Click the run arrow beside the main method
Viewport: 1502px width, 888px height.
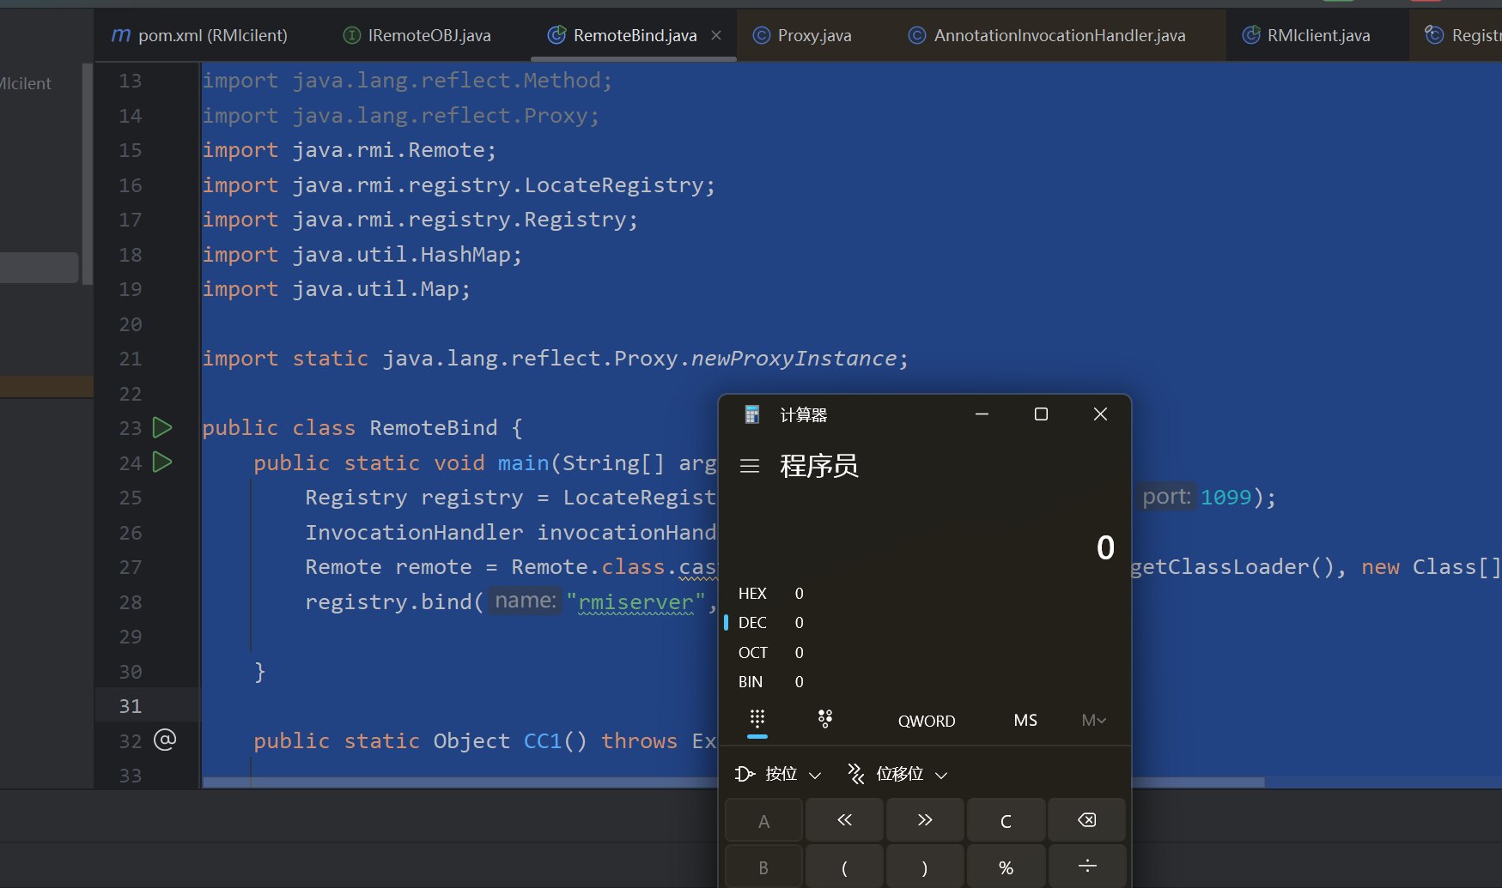click(x=162, y=462)
